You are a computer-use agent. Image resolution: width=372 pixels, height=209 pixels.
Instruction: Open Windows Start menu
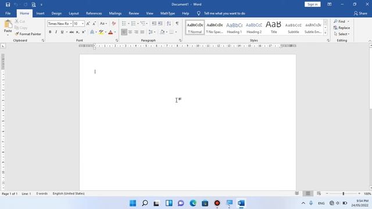click(133, 203)
